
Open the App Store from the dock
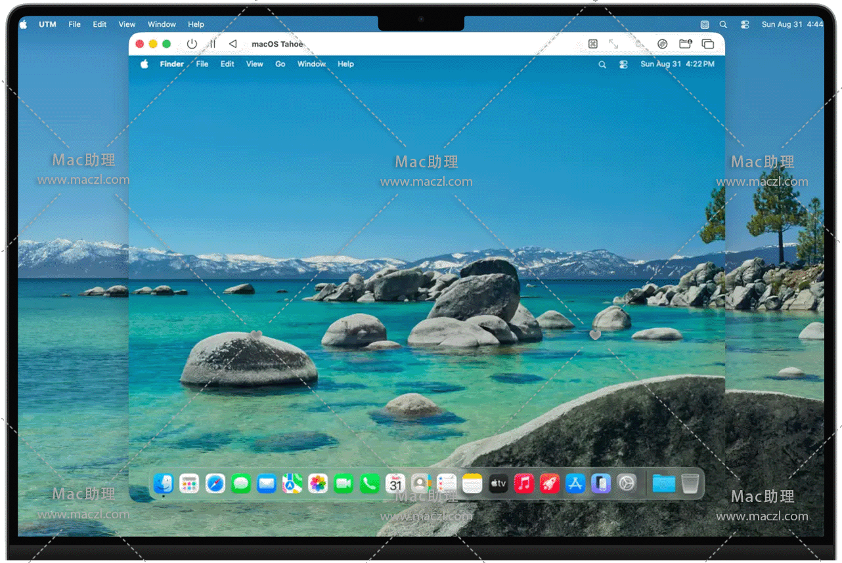pos(575,484)
